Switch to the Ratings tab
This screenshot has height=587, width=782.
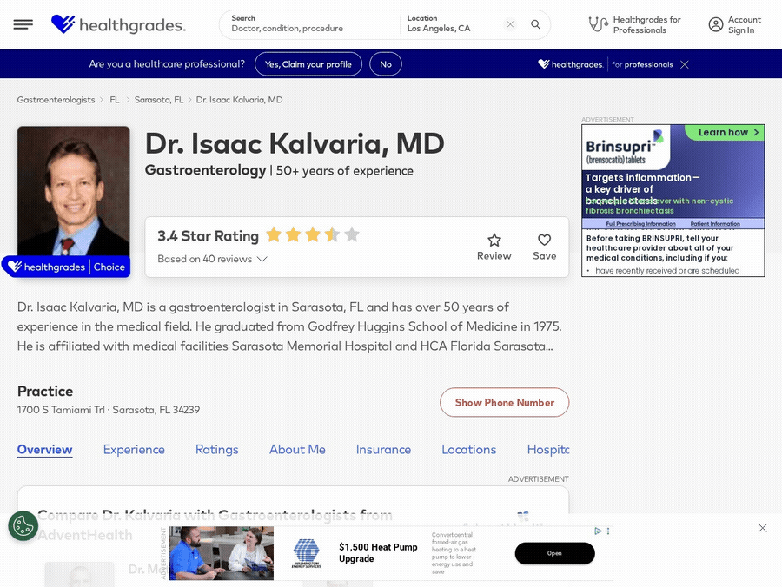pyautogui.click(x=217, y=450)
